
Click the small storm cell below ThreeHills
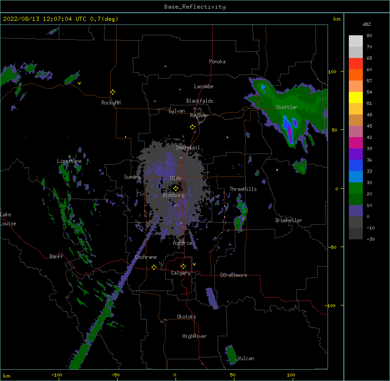coord(241,214)
